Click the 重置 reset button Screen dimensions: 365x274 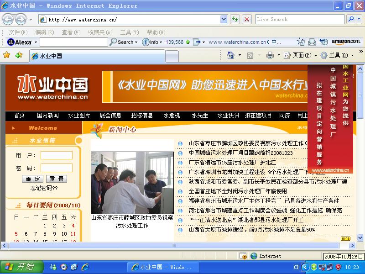click(57, 179)
